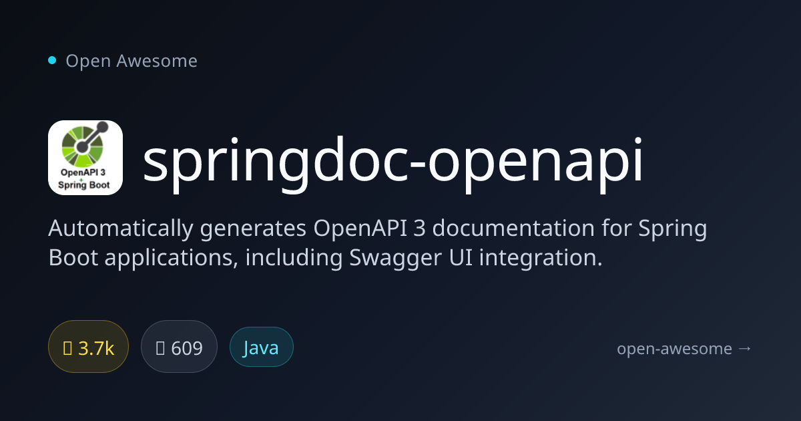The width and height of the screenshot is (801, 421).
Task: Select the Java language tag
Action: click(x=262, y=347)
